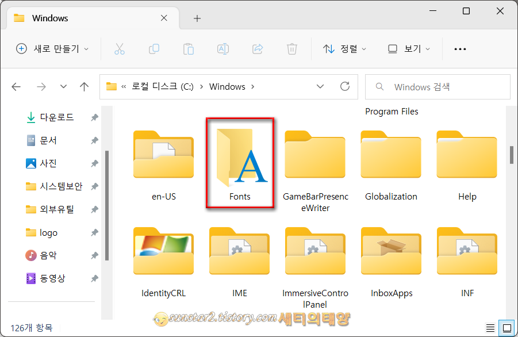Click the Share icon in the toolbar

(258, 49)
